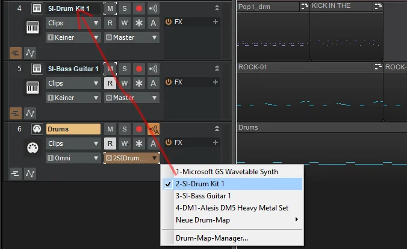
Task: Choose 1-Microsoft GS Wavetable Synth output
Action: (x=232, y=172)
